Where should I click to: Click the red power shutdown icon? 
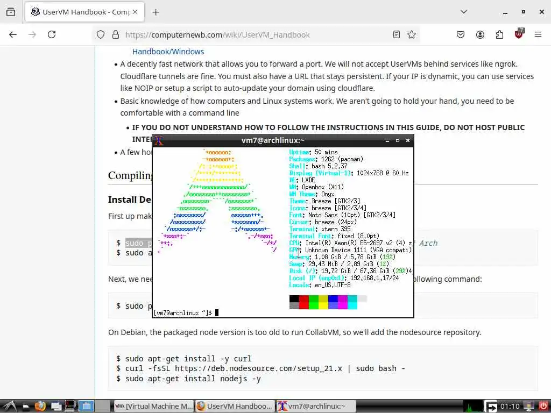pos(543,407)
